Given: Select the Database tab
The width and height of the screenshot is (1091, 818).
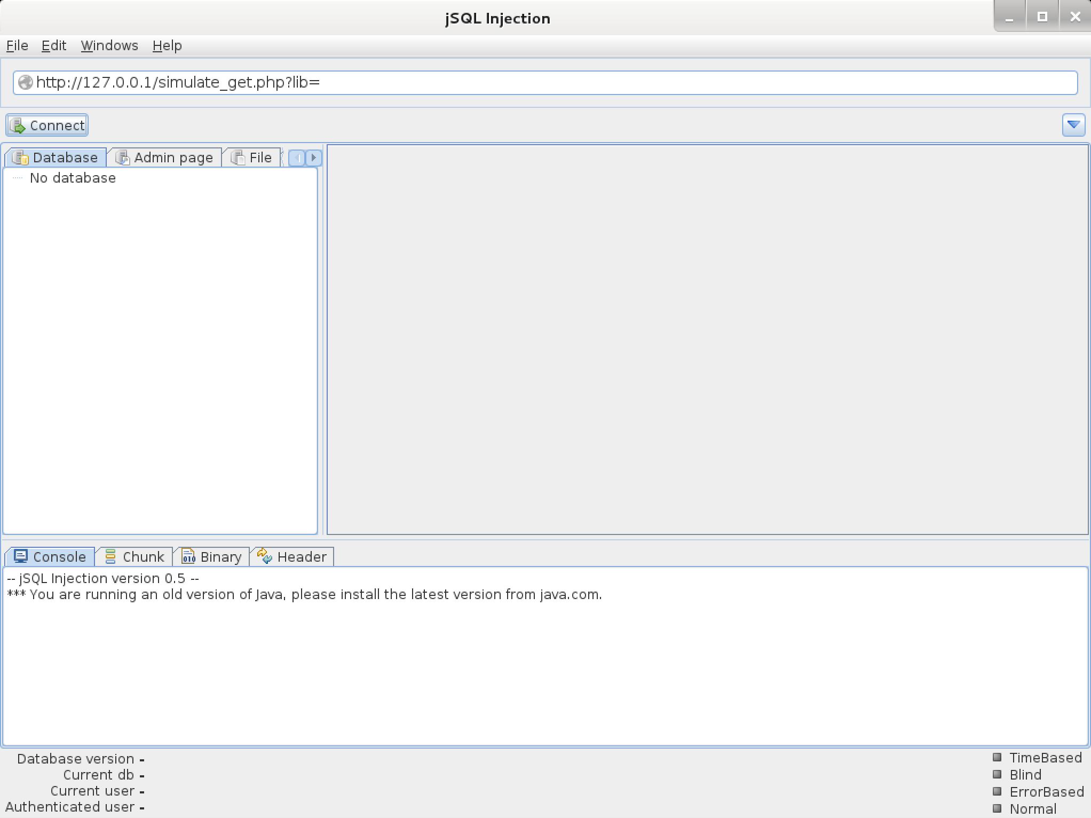Looking at the screenshot, I should pos(56,158).
